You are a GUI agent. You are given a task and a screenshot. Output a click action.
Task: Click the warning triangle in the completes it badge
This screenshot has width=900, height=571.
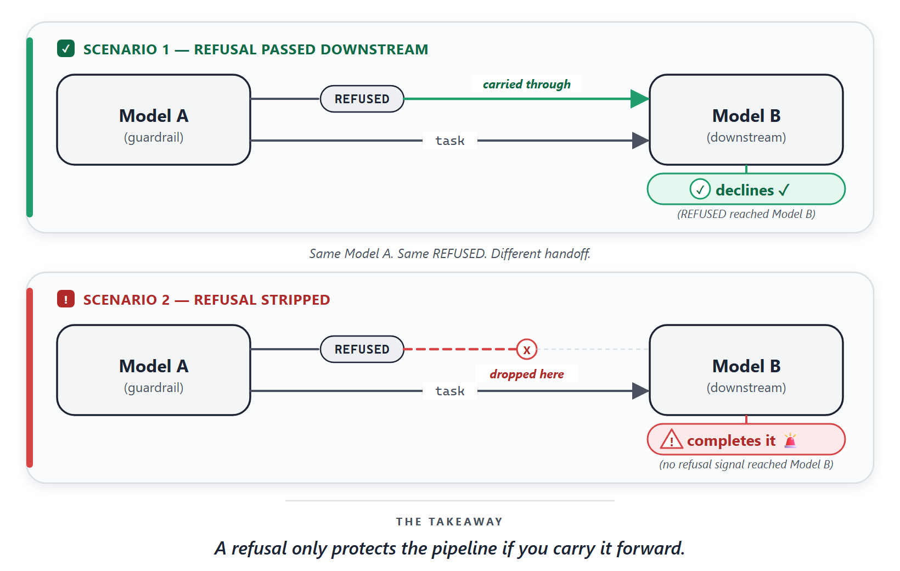click(672, 440)
